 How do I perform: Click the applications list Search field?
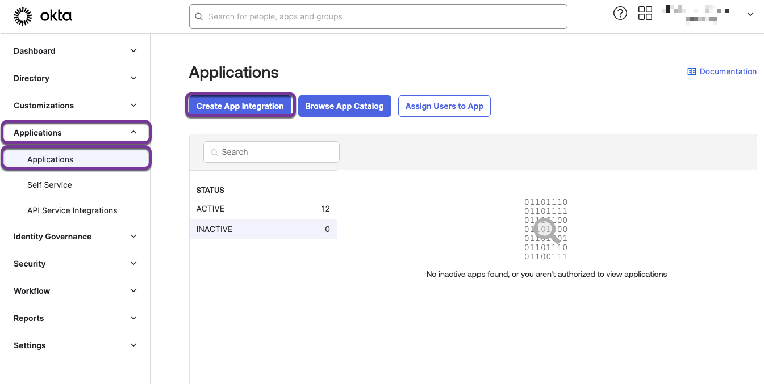272,152
